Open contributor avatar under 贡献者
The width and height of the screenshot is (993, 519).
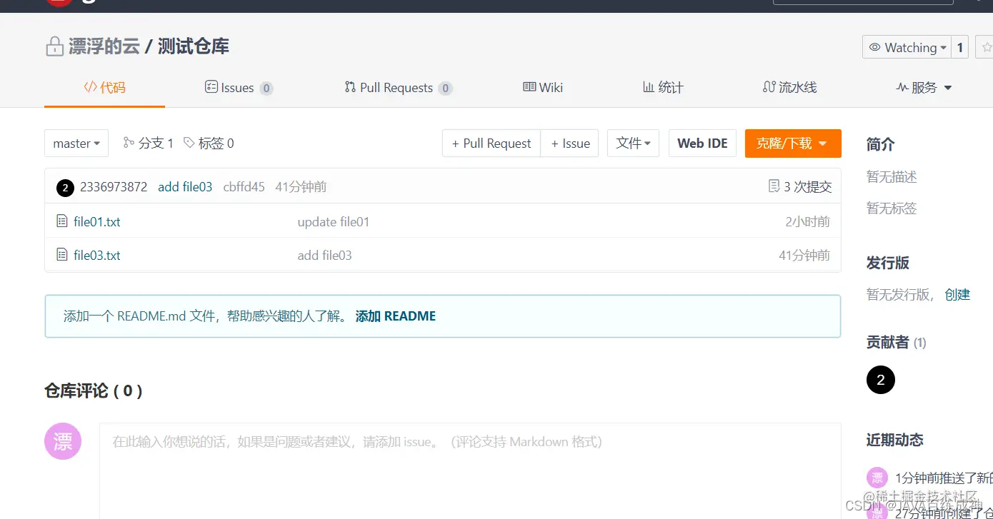tap(880, 380)
